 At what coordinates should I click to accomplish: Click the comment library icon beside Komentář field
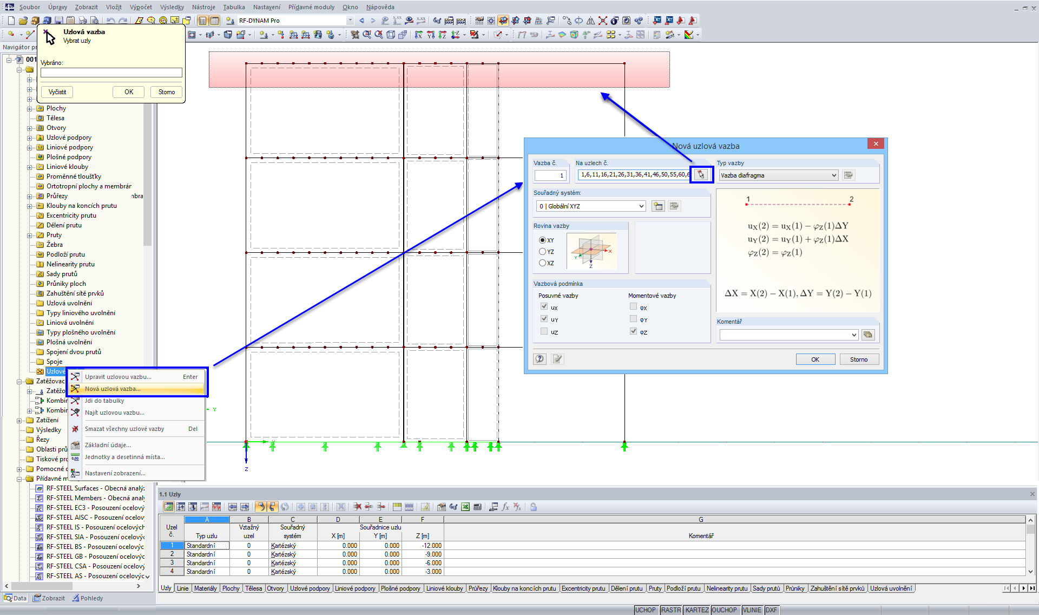pyautogui.click(x=868, y=335)
